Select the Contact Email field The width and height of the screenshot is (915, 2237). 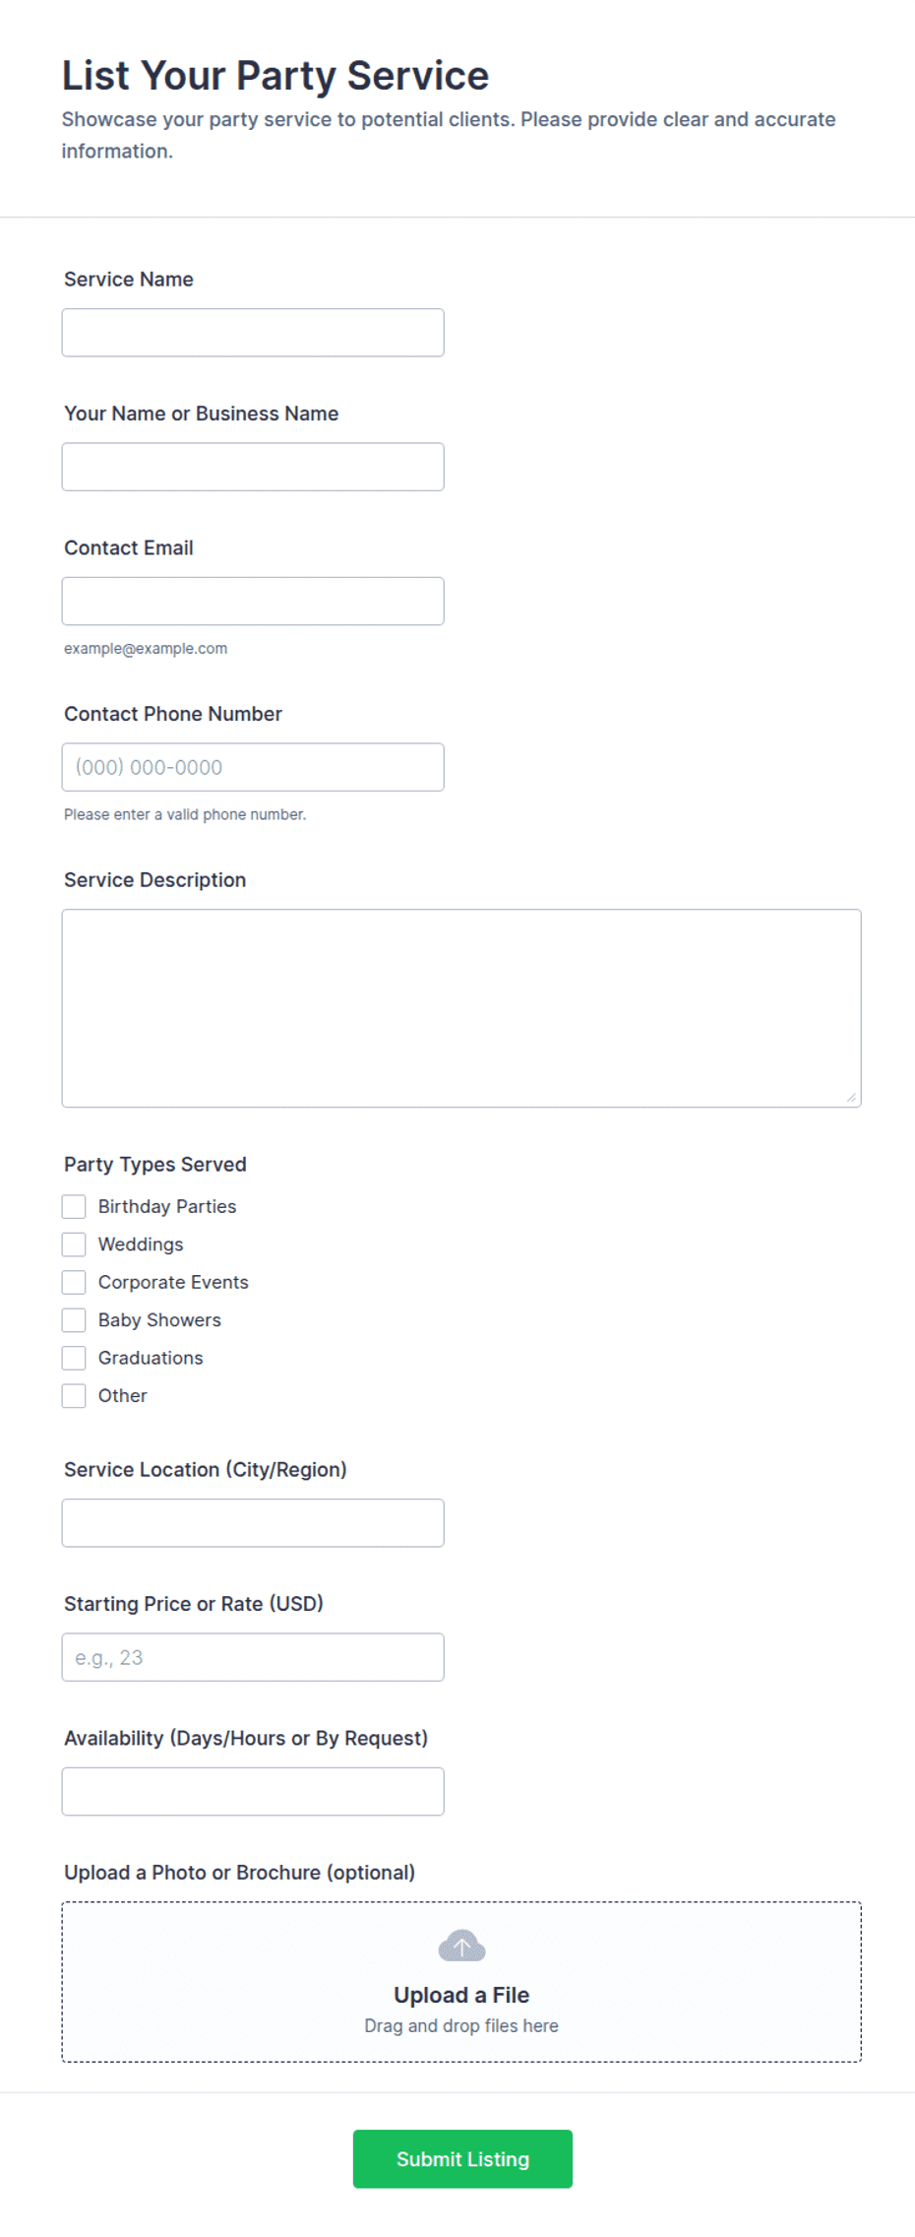tap(253, 601)
